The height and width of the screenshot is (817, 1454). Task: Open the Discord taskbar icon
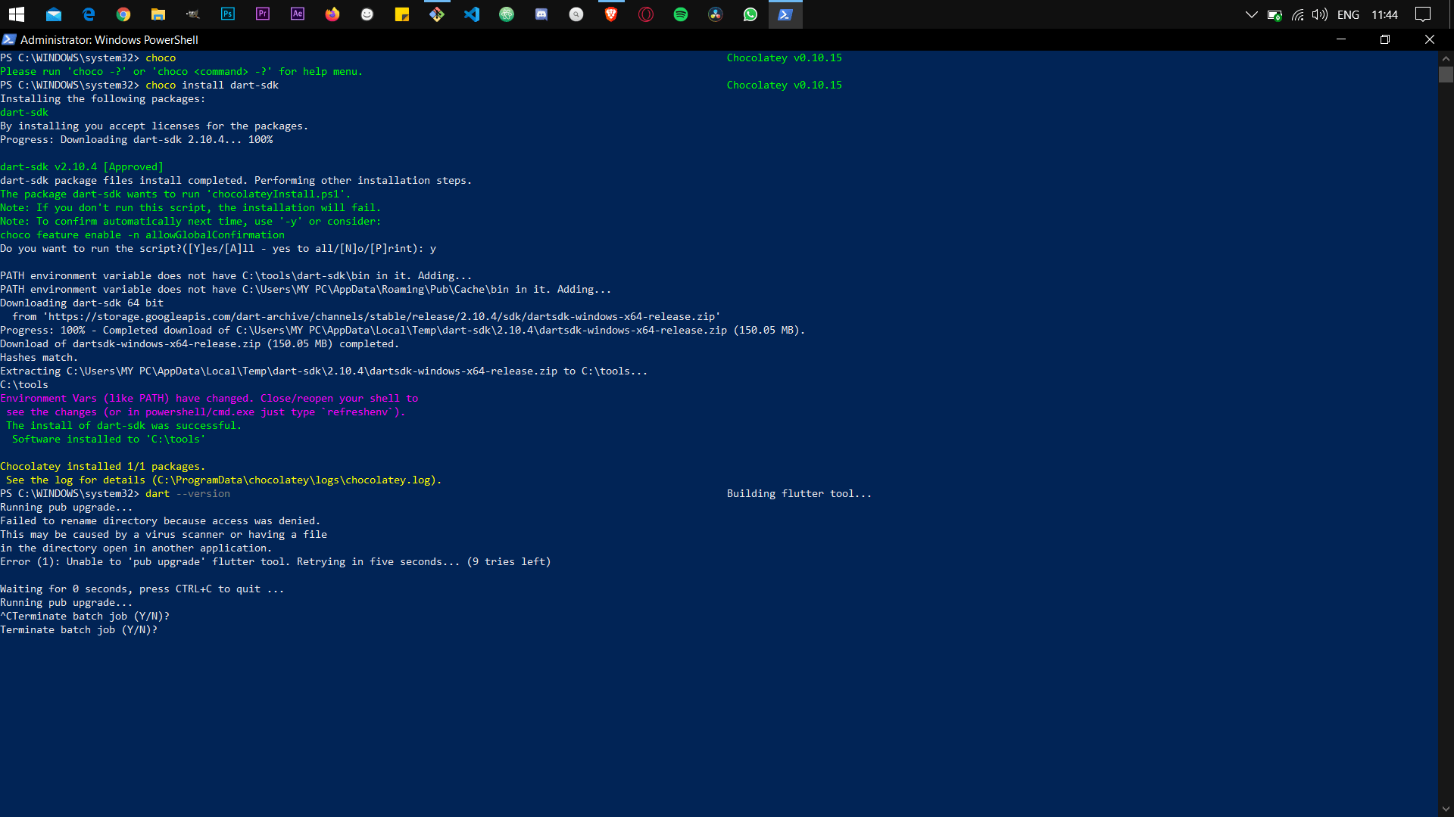click(541, 14)
